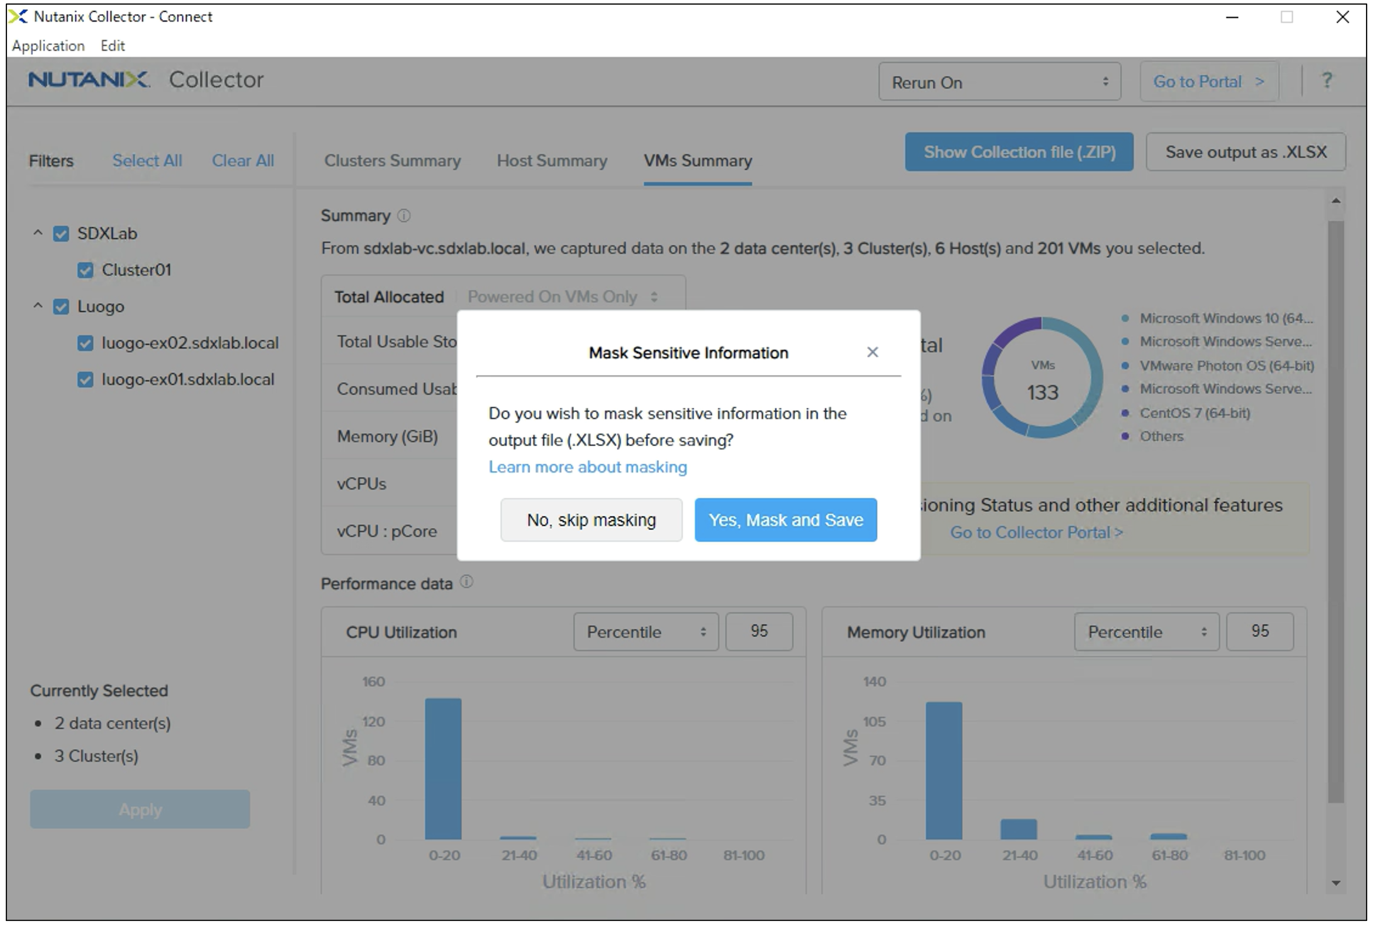
Task: Open the Rerun On dropdown
Action: click(x=1000, y=82)
